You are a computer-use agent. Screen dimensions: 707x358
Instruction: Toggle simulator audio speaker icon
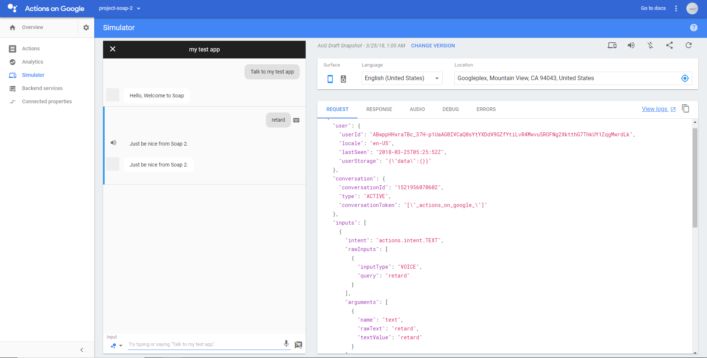pos(631,45)
